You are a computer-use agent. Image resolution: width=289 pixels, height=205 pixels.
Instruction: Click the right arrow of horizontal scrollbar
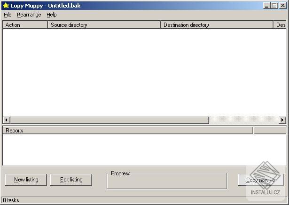pos(282,120)
